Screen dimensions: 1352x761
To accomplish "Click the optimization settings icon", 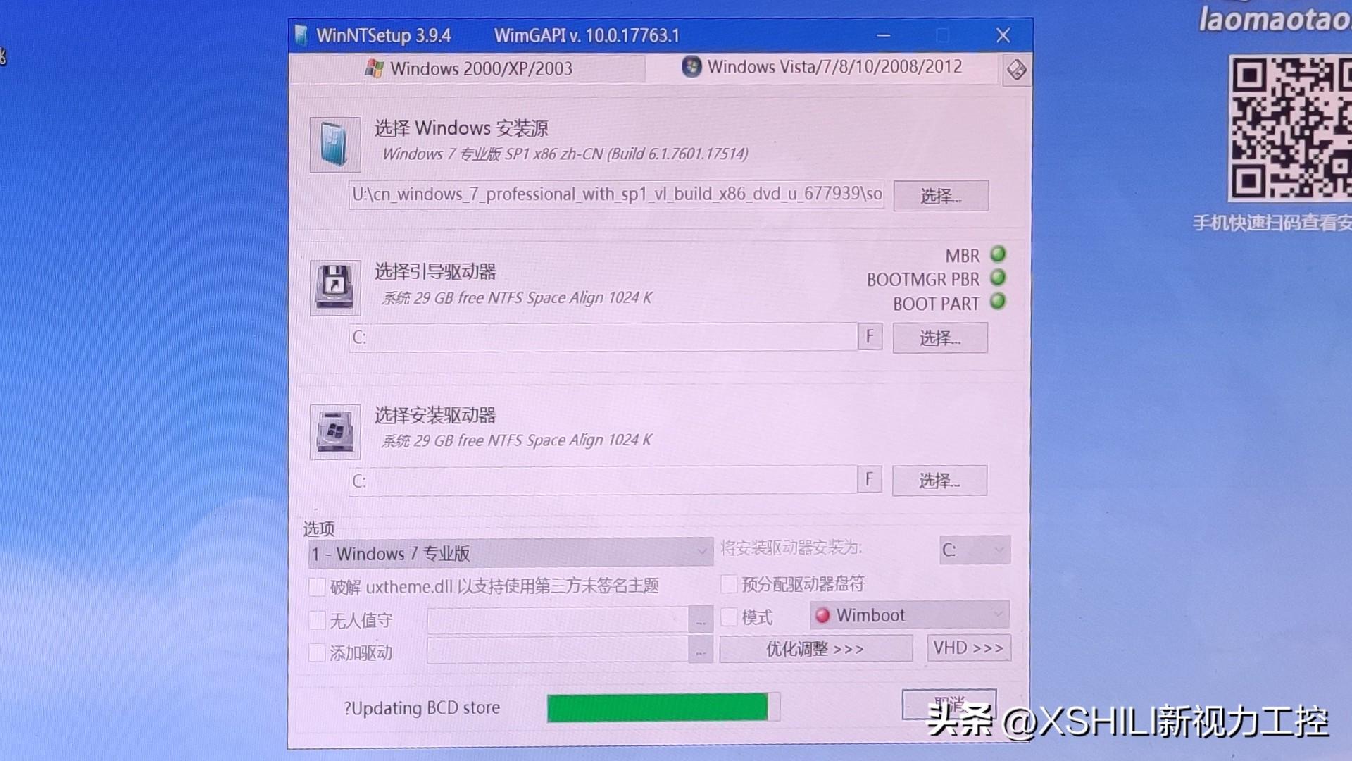I will click(817, 648).
